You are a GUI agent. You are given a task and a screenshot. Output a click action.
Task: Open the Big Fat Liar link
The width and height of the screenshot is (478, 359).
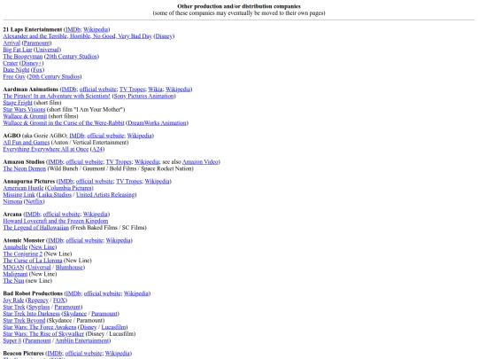click(18, 50)
